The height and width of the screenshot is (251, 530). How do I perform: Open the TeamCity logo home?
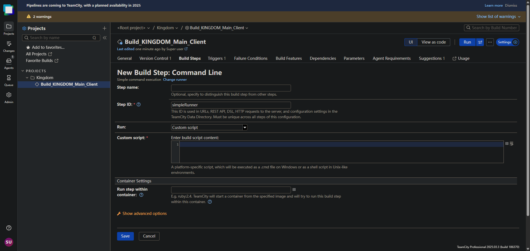coord(9,10)
